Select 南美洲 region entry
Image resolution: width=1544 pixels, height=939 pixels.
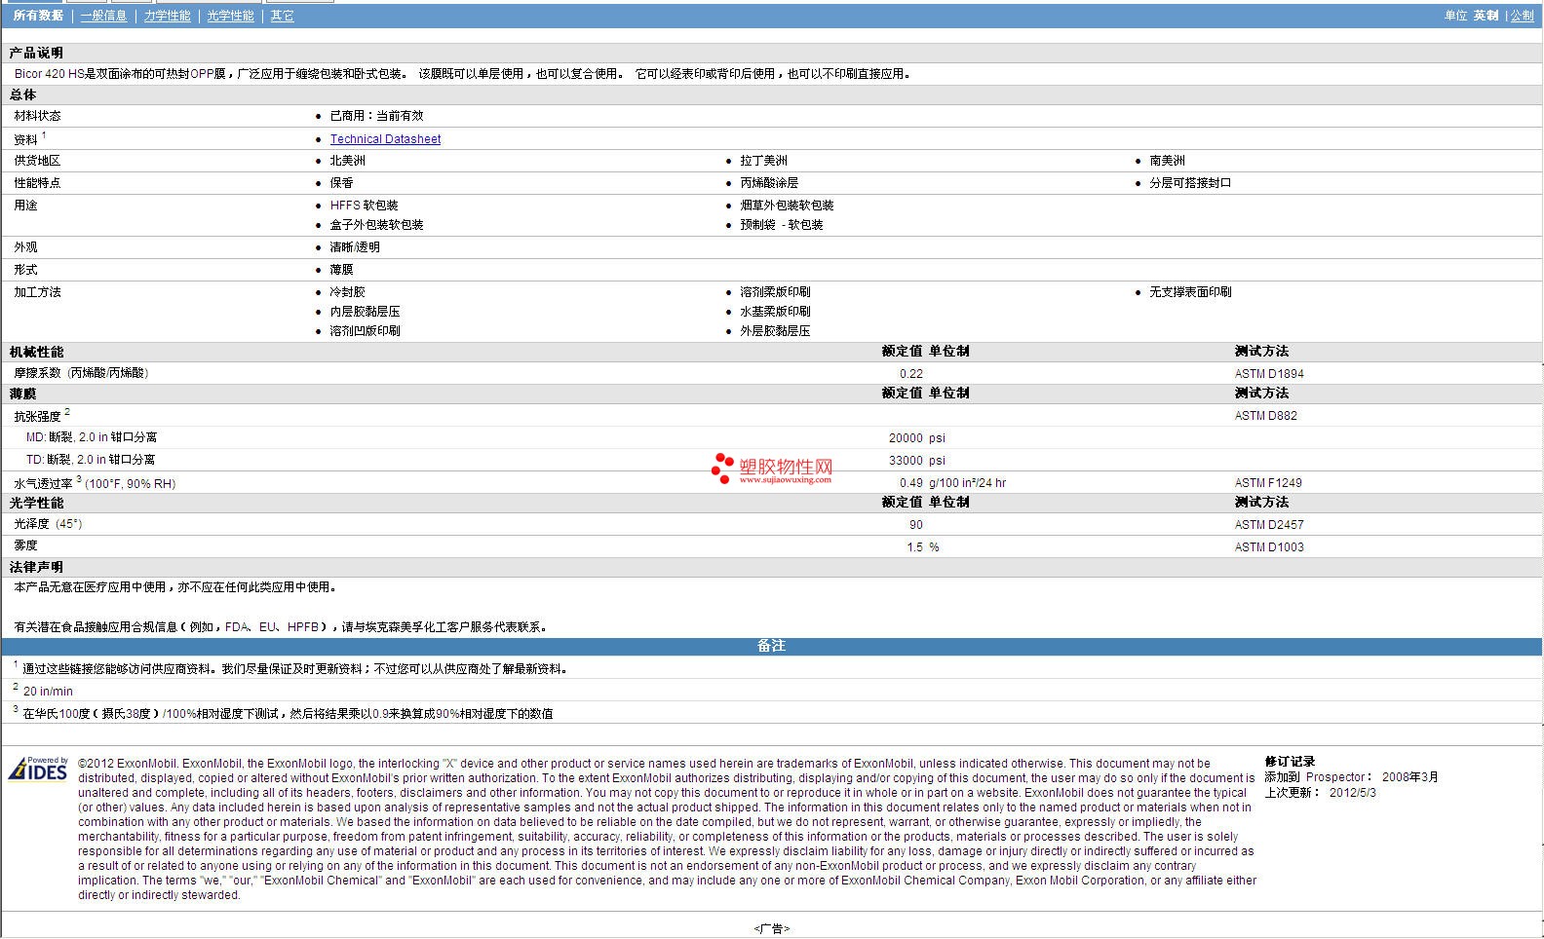1168,161
